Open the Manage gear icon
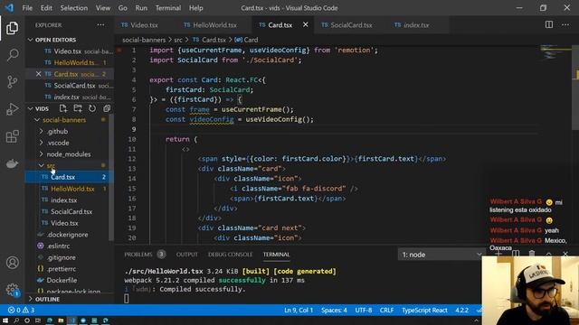 point(12,290)
